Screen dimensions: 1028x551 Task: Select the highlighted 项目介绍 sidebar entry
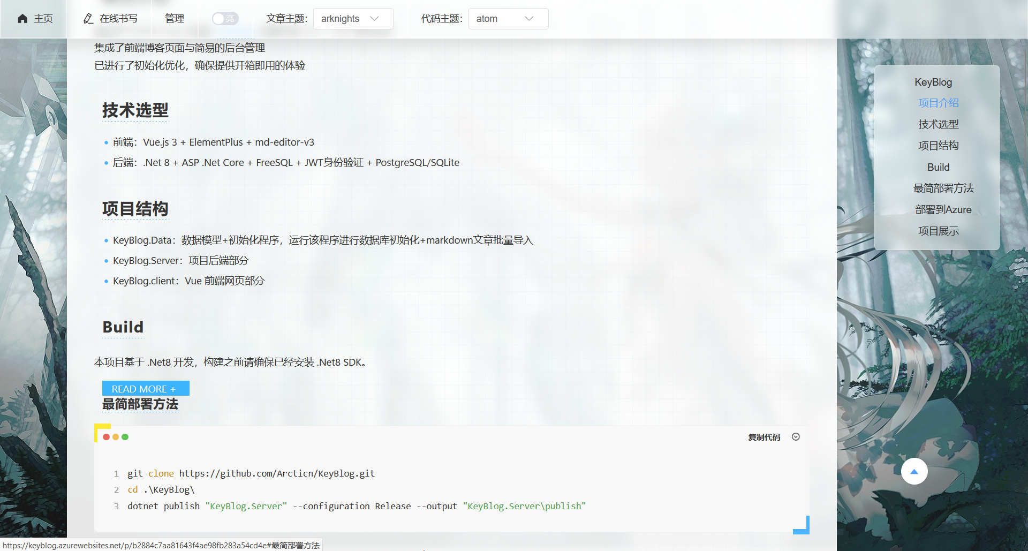[x=938, y=103]
